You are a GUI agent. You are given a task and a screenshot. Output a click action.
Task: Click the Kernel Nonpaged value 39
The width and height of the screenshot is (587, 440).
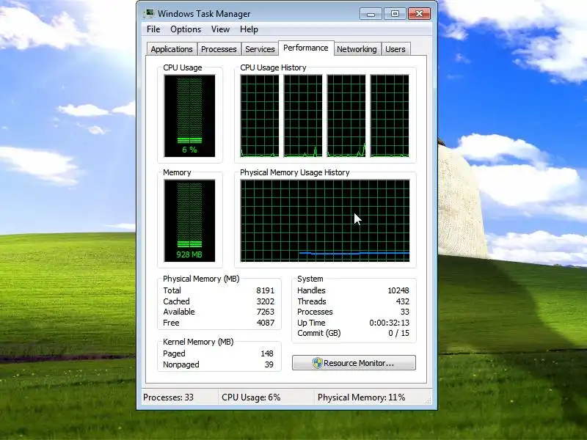(269, 364)
